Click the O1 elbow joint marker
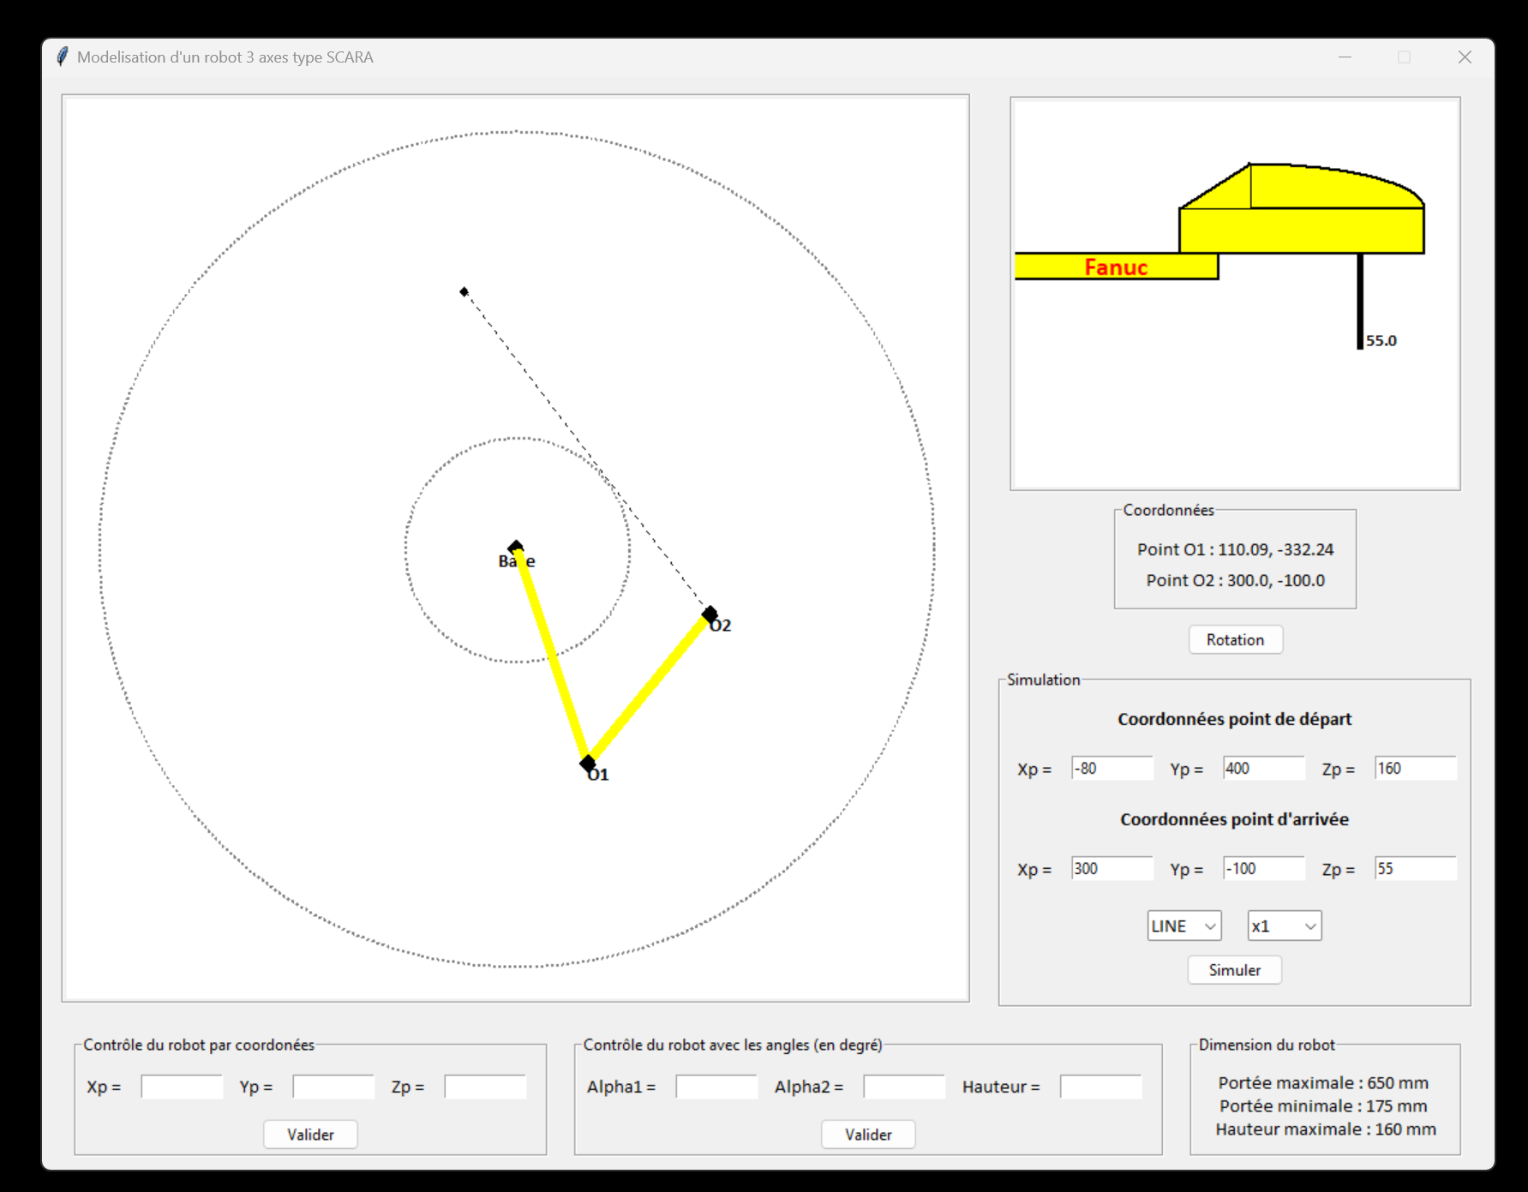This screenshot has height=1192, width=1528. click(588, 763)
